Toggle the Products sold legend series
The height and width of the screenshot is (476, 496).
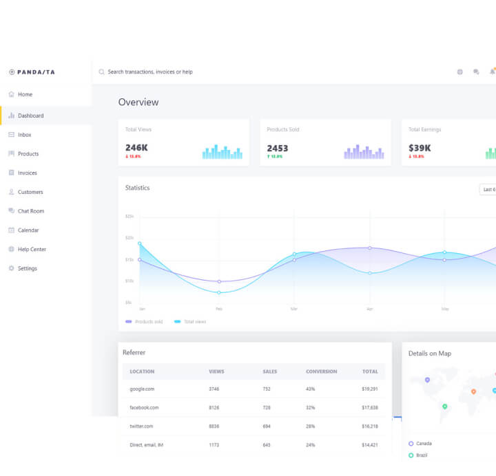(x=144, y=321)
